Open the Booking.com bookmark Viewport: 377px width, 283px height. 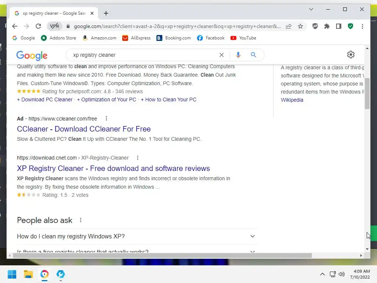(x=174, y=38)
